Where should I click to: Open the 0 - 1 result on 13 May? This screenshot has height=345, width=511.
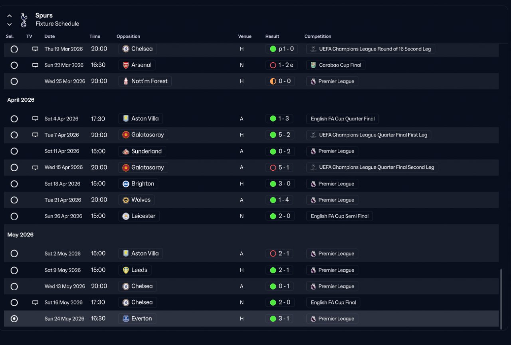tap(279, 286)
